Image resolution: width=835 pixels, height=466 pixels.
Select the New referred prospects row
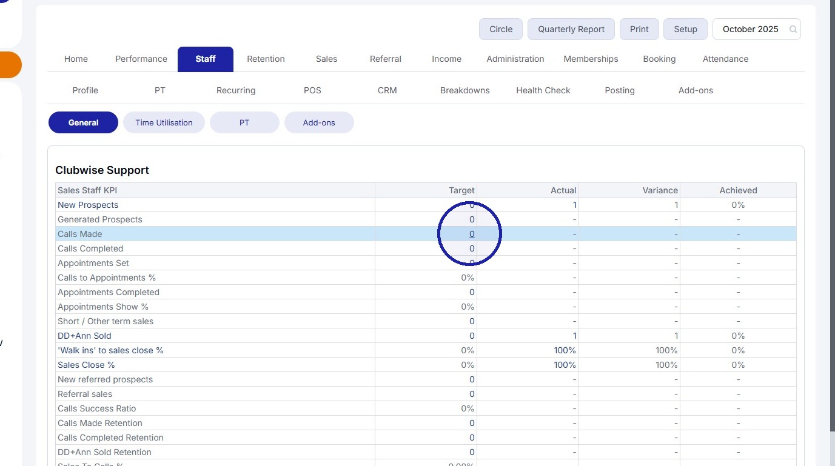click(426, 379)
